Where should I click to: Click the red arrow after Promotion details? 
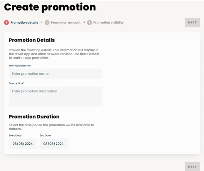click(x=41, y=22)
